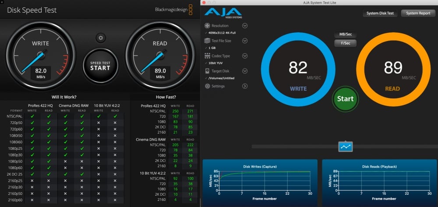The width and height of the screenshot is (438, 207).
Task: Expand the Settings chevron in AJA
Action: [x=245, y=86]
